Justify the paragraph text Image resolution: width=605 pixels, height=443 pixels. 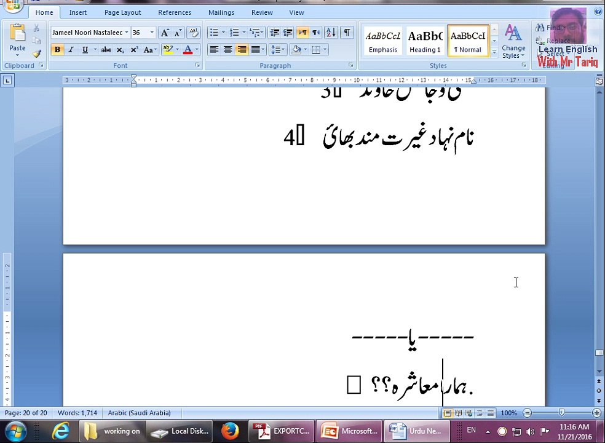point(255,50)
